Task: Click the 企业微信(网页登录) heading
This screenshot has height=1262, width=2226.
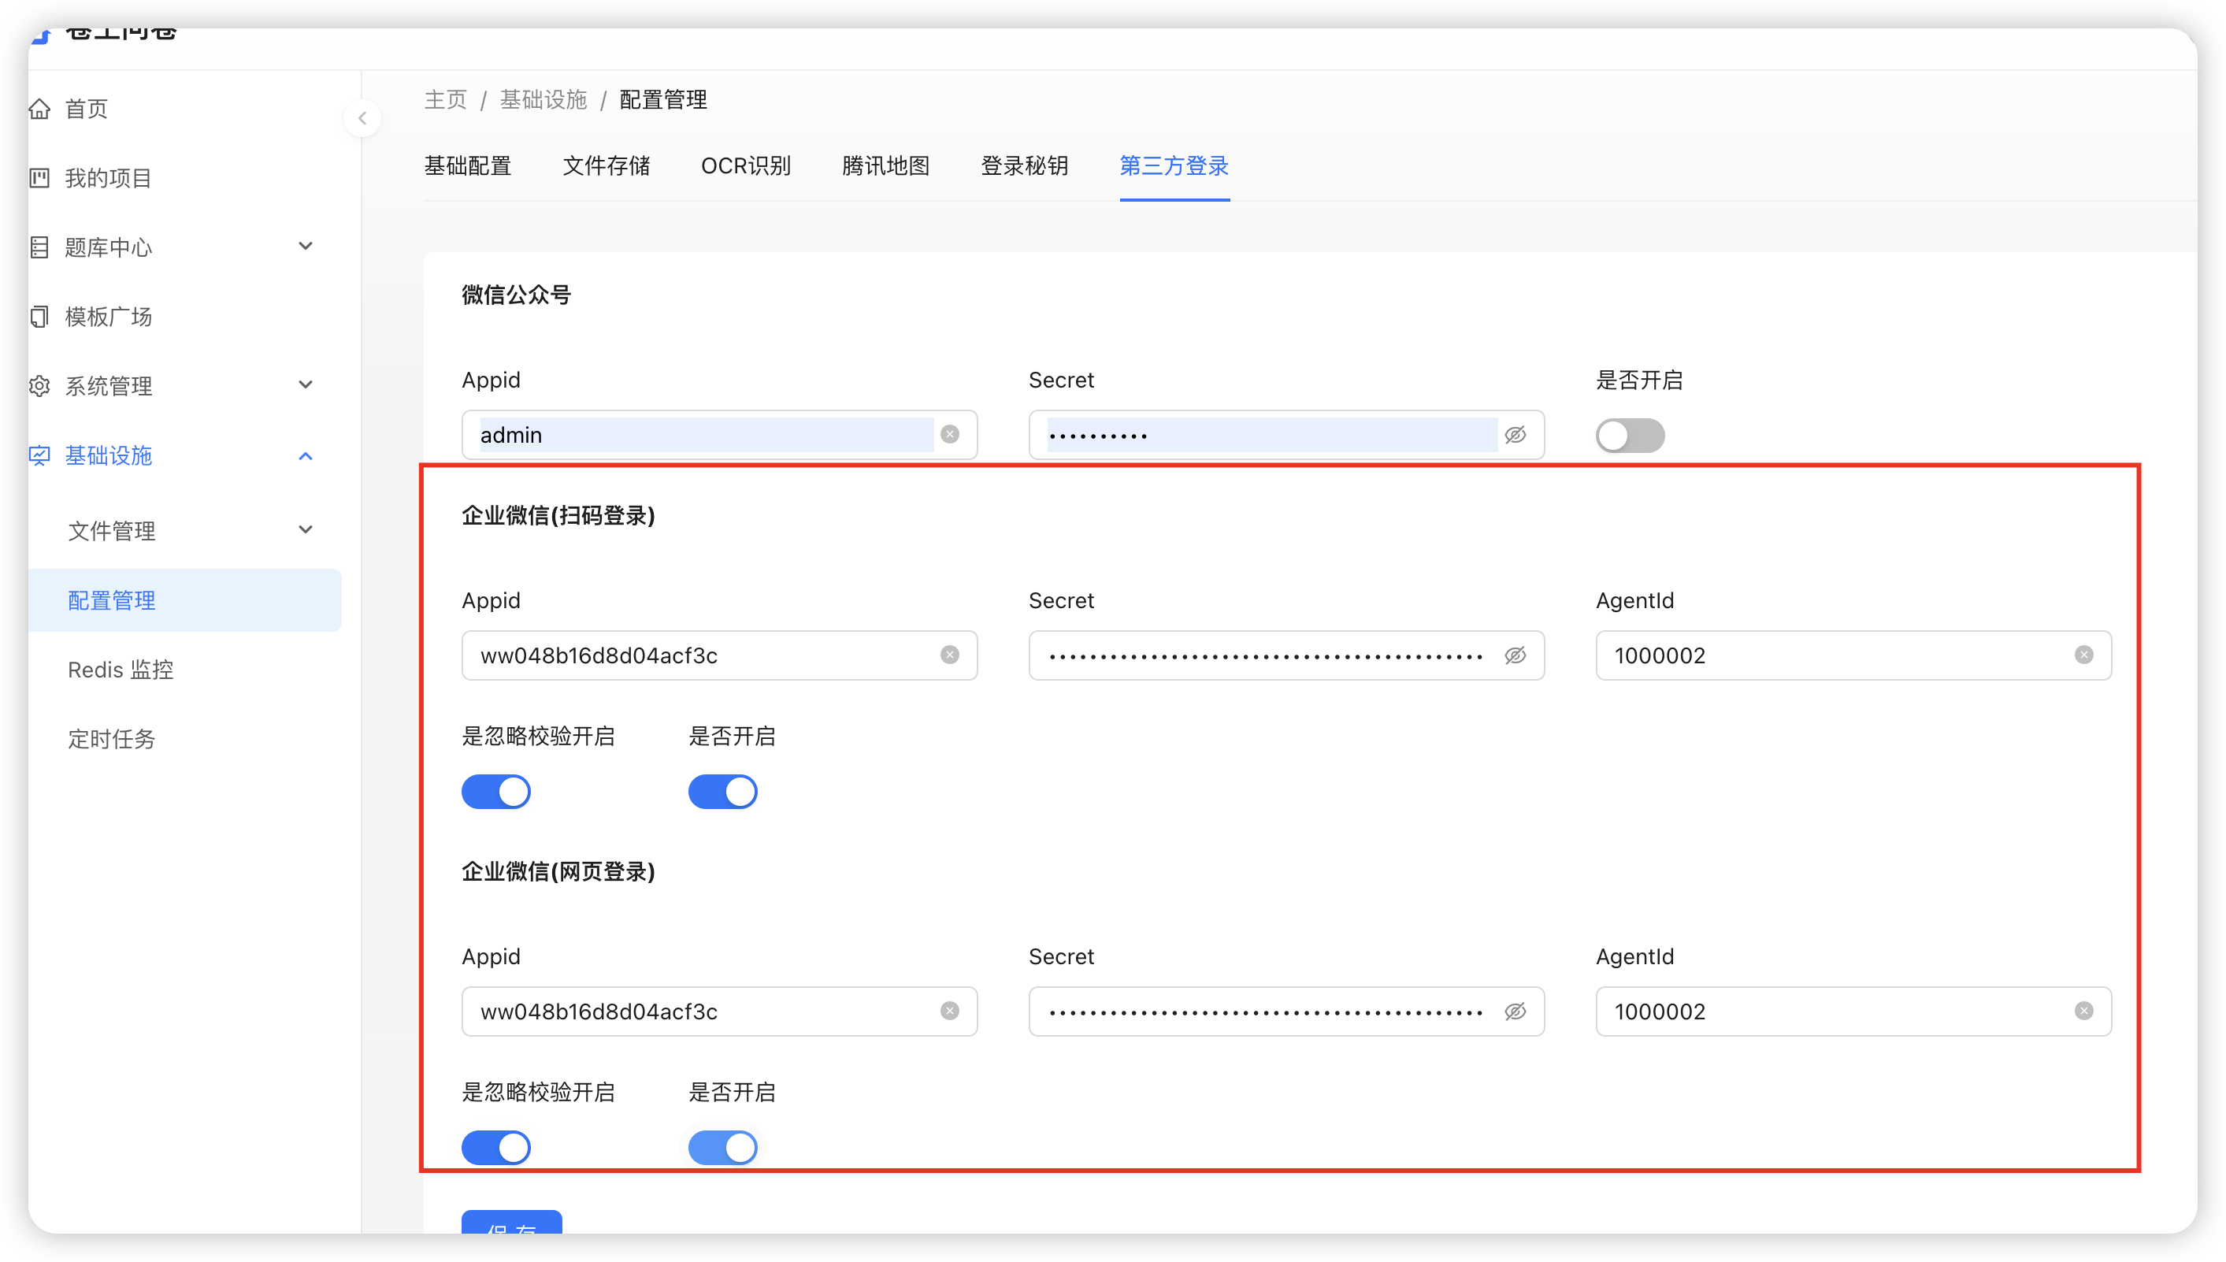Action: [559, 871]
